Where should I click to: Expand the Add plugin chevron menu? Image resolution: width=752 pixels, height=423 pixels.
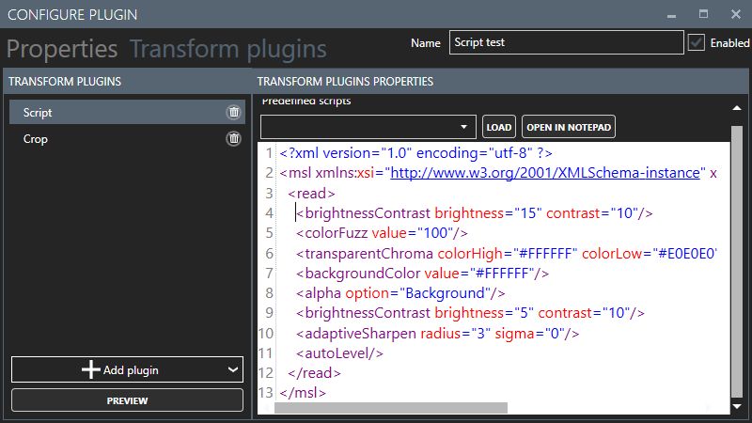click(233, 369)
